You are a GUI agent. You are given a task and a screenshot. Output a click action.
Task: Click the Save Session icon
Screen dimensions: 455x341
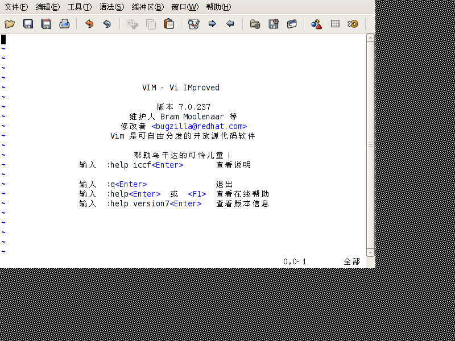click(274, 24)
